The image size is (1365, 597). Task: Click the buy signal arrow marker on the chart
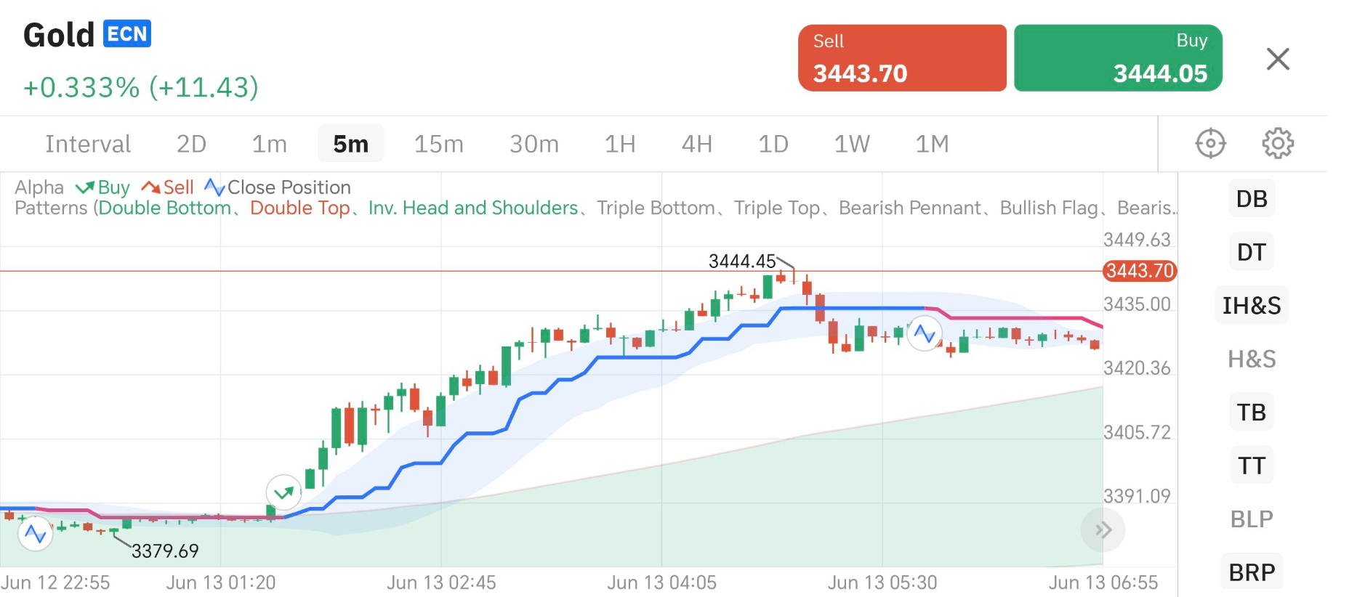283,492
